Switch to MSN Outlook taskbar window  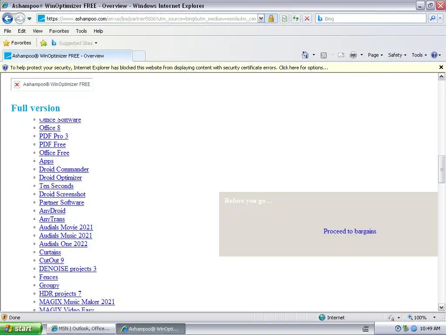(81, 329)
